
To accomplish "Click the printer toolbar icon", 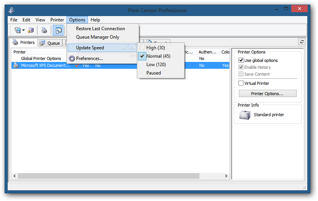I will (x=44, y=30).
